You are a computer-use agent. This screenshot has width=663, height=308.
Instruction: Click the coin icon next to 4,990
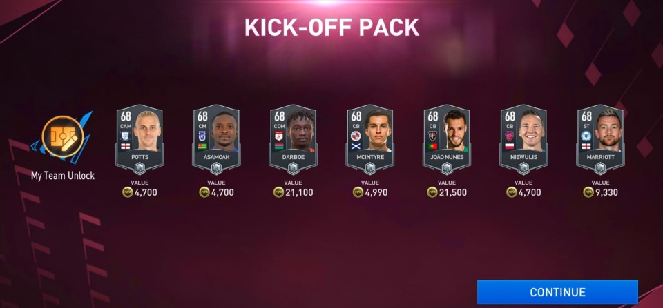(358, 192)
